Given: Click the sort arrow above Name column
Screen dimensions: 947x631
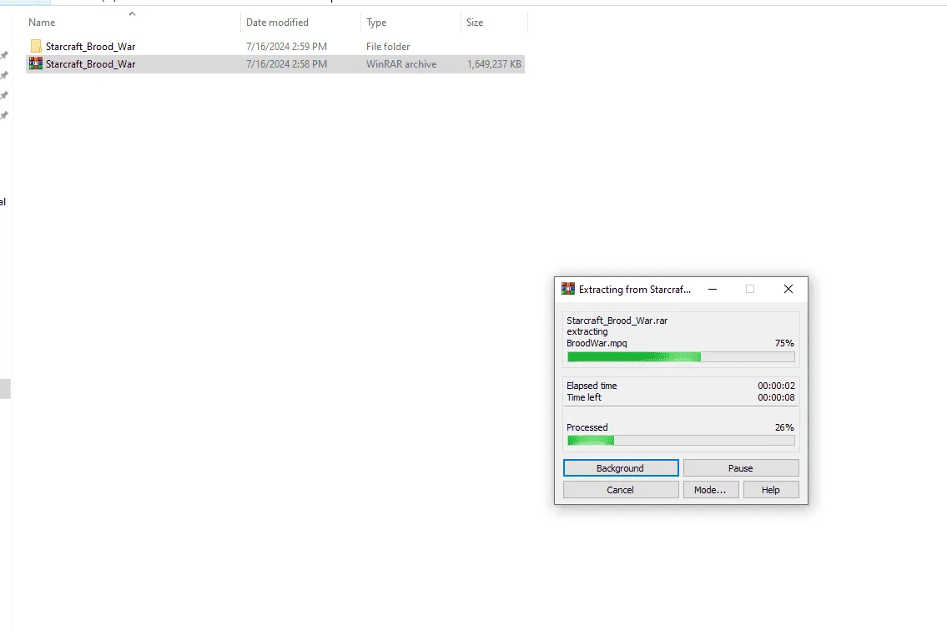Looking at the screenshot, I should 133,13.
